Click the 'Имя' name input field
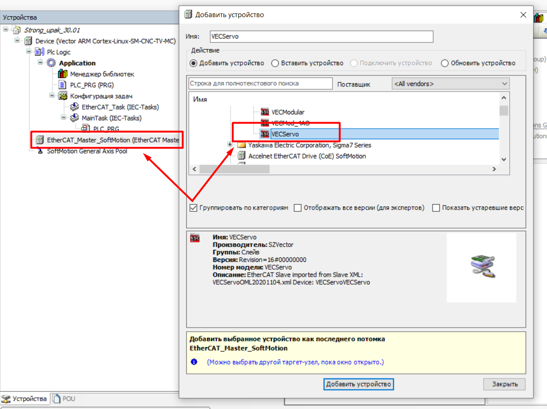This screenshot has width=547, height=409. (321, 37)
